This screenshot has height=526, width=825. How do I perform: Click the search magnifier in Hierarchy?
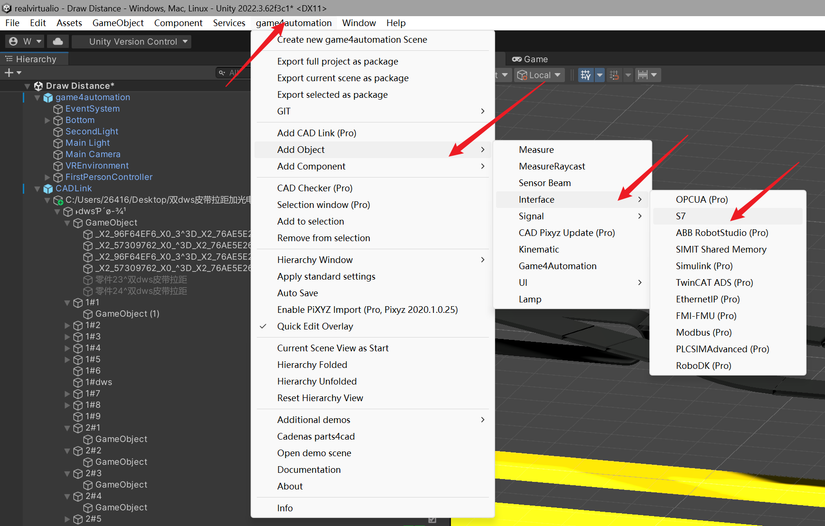coord(222,73)
